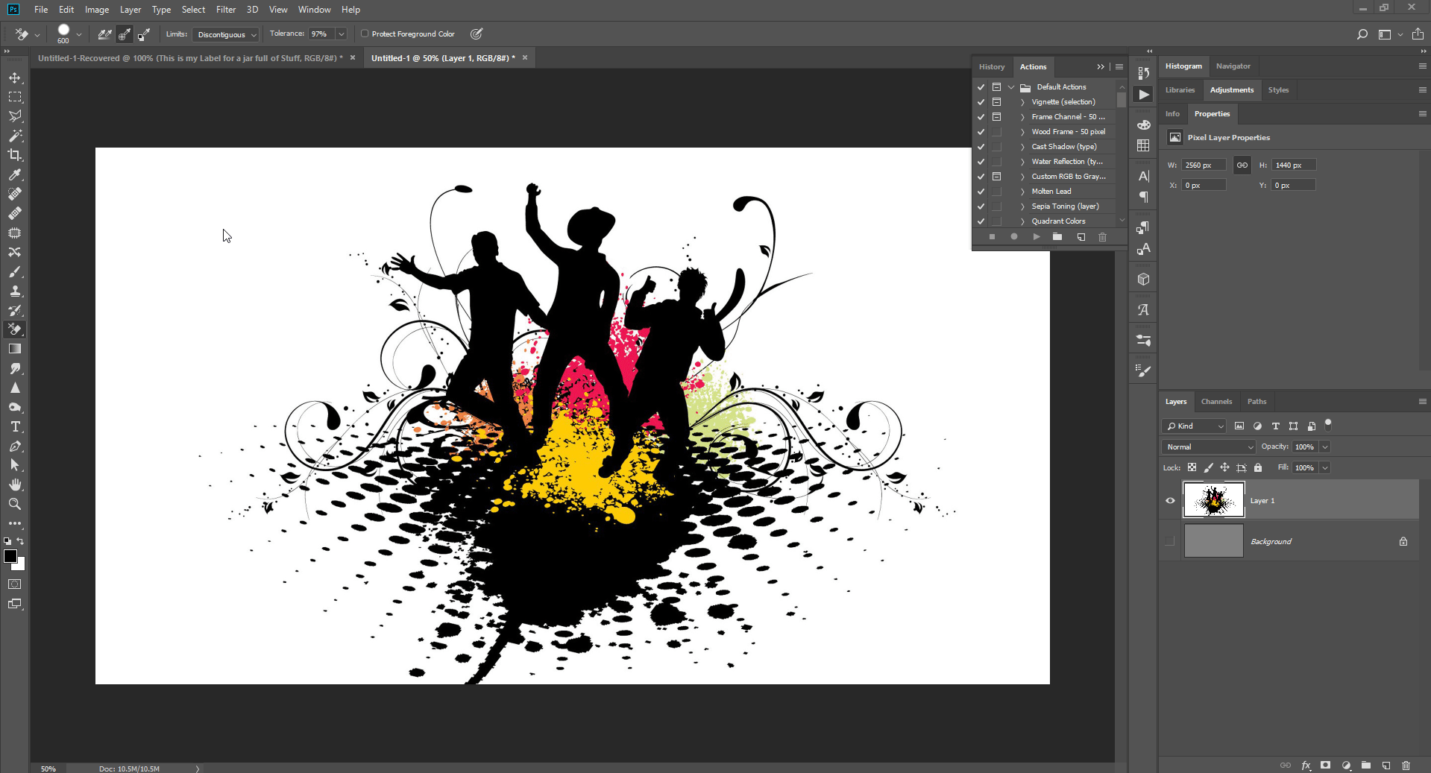The height and width of the screenshot is (773, 1431).
Task: Select the Clone Stamp tool
Action: tap(15, 291)
